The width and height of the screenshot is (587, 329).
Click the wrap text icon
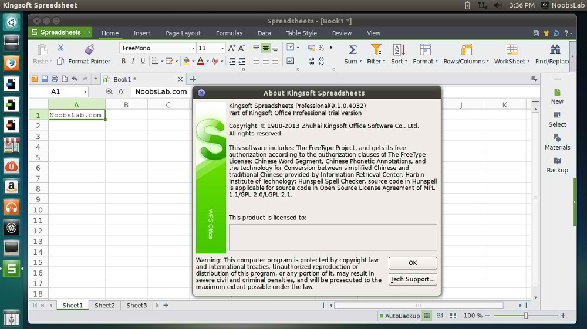[x=291, y=61]
